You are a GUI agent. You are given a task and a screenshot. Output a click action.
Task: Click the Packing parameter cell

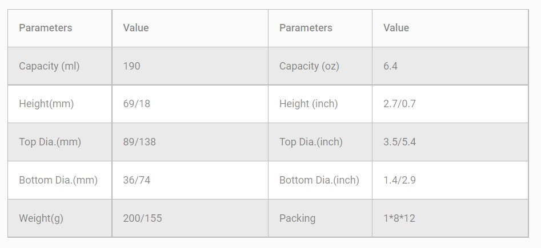tap(297, 218)
